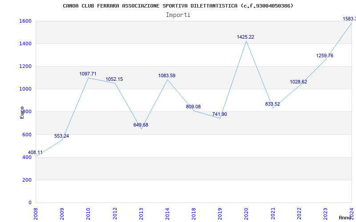The width and height of the screenshot is (356, 222).
Task: Click the chart title CANOA CLUB FERRARA
Action: tap(178, 6)
